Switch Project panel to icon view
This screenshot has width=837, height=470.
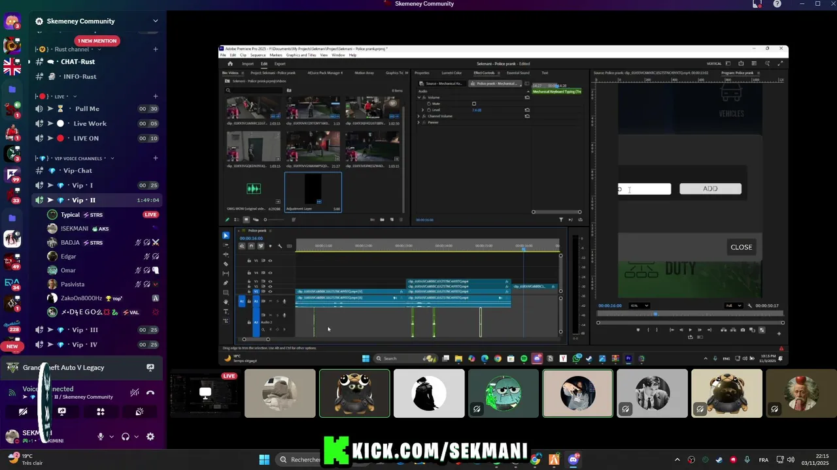246,219
